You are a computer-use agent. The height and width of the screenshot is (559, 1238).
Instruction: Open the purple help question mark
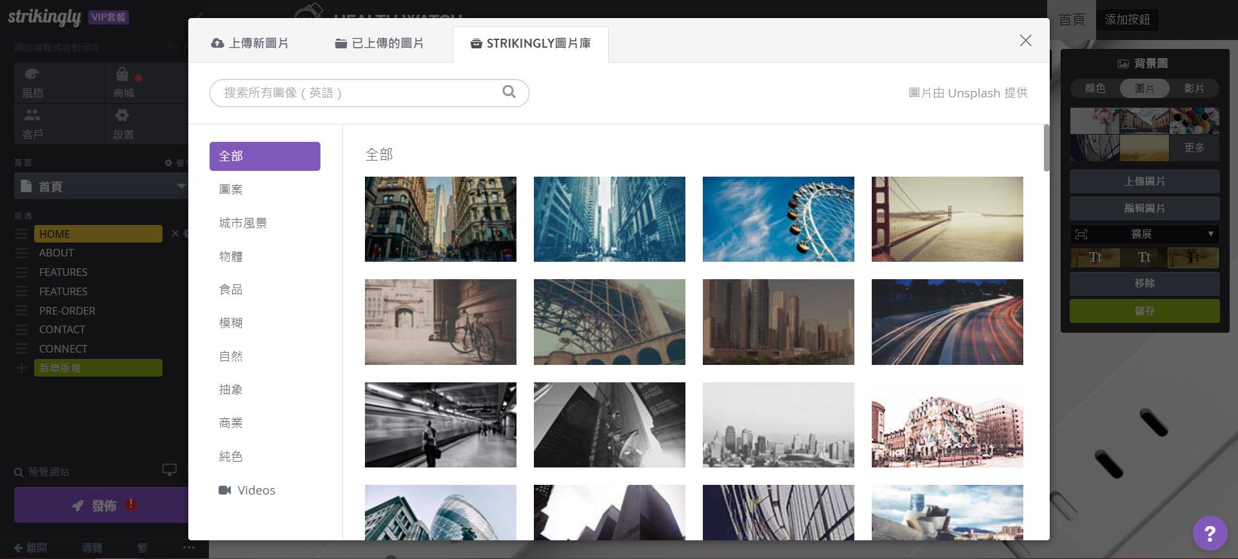coord(1210,533)
